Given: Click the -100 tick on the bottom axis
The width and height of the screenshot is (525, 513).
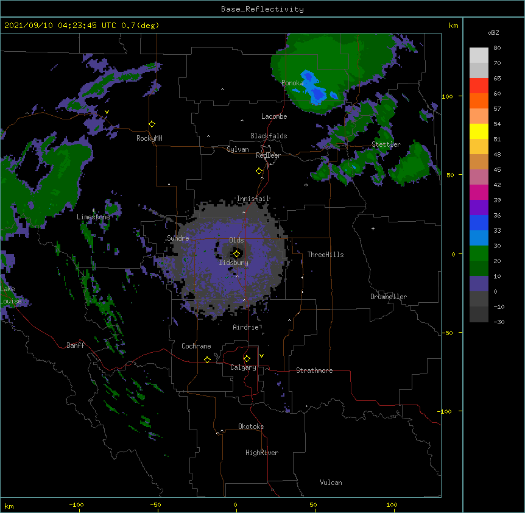Looking at the screenshot, I should click(x=76, y=504).
